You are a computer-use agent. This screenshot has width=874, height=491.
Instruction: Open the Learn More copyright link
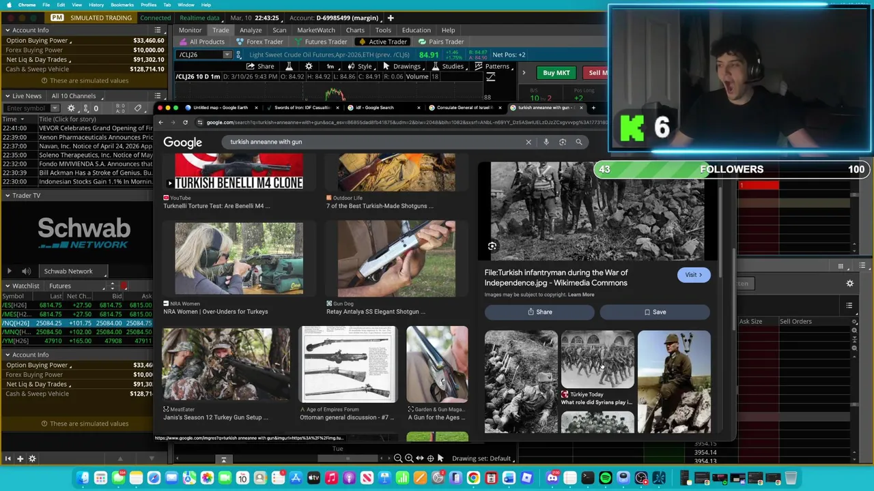(581, 295)
